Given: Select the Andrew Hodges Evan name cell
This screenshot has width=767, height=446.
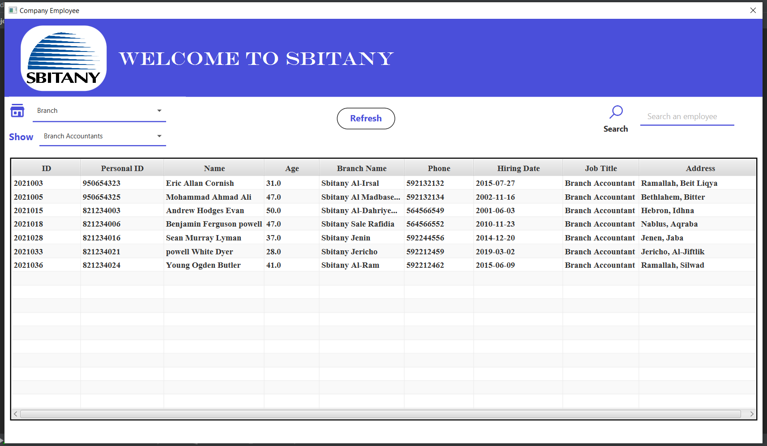Looking at the screenshot, I should [x=214, y=210].
